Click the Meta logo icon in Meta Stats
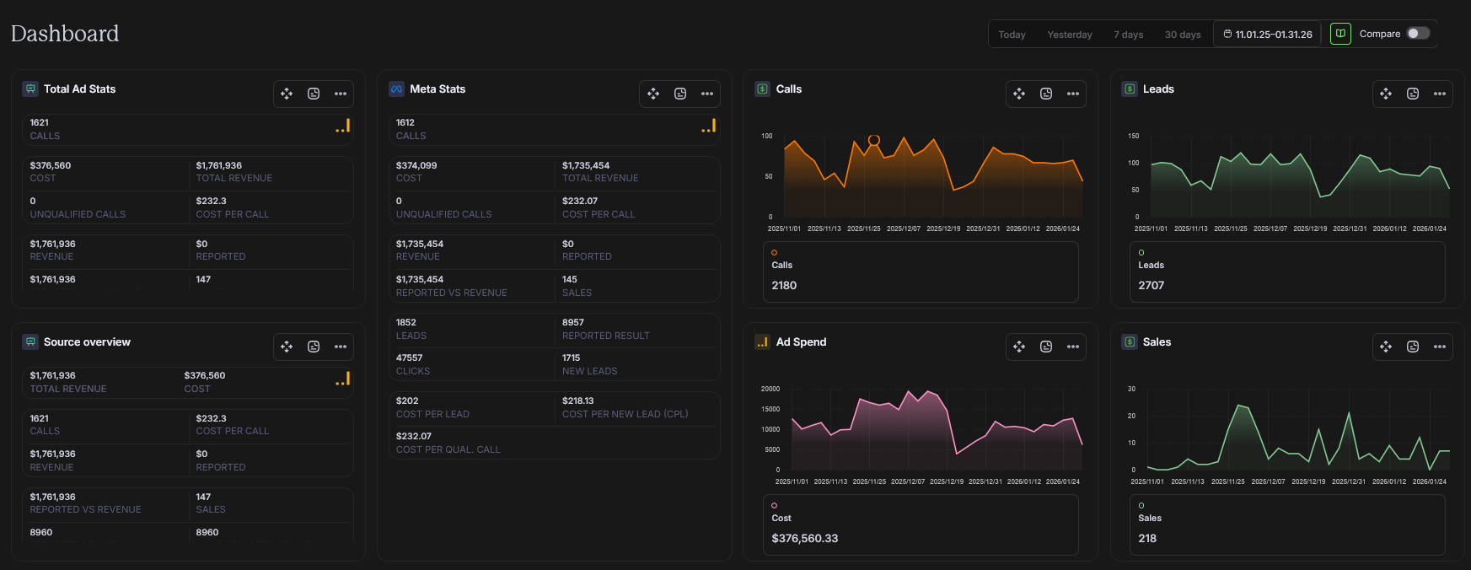The image size is (1471, 570). coord(397,89)
